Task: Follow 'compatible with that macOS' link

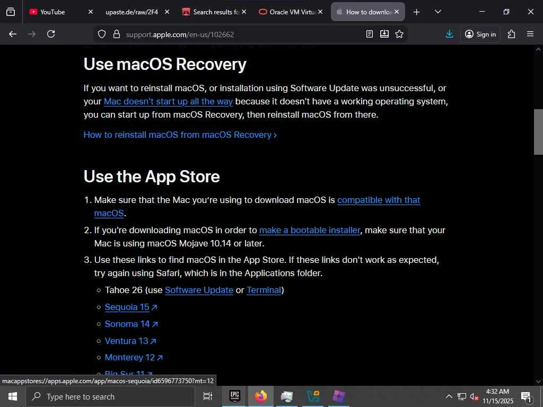Action: pyautogui.click(x=379, y=200)
